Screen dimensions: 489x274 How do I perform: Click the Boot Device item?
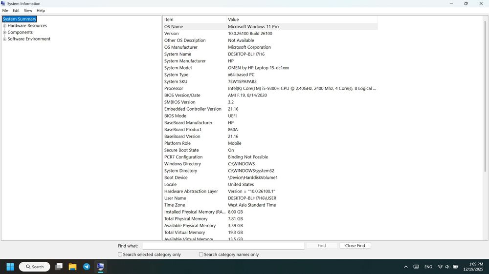coord(176,177)
